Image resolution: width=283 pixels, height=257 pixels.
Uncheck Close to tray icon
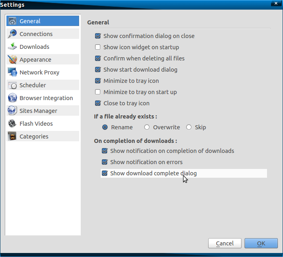coord(98,103)
